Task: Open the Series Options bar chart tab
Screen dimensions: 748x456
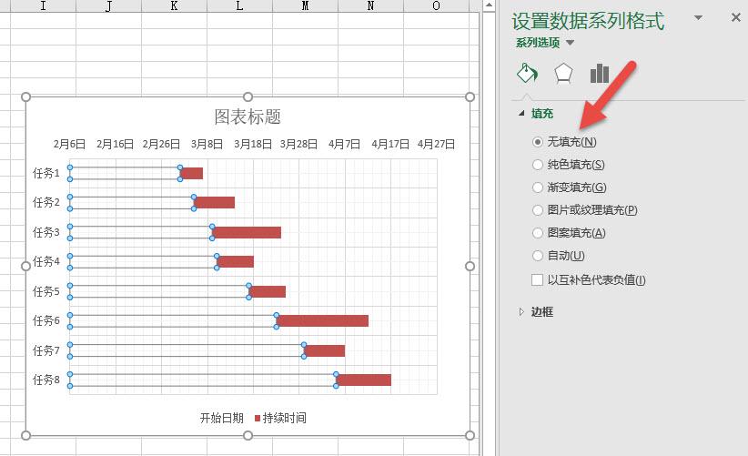Action: (600, 74)
